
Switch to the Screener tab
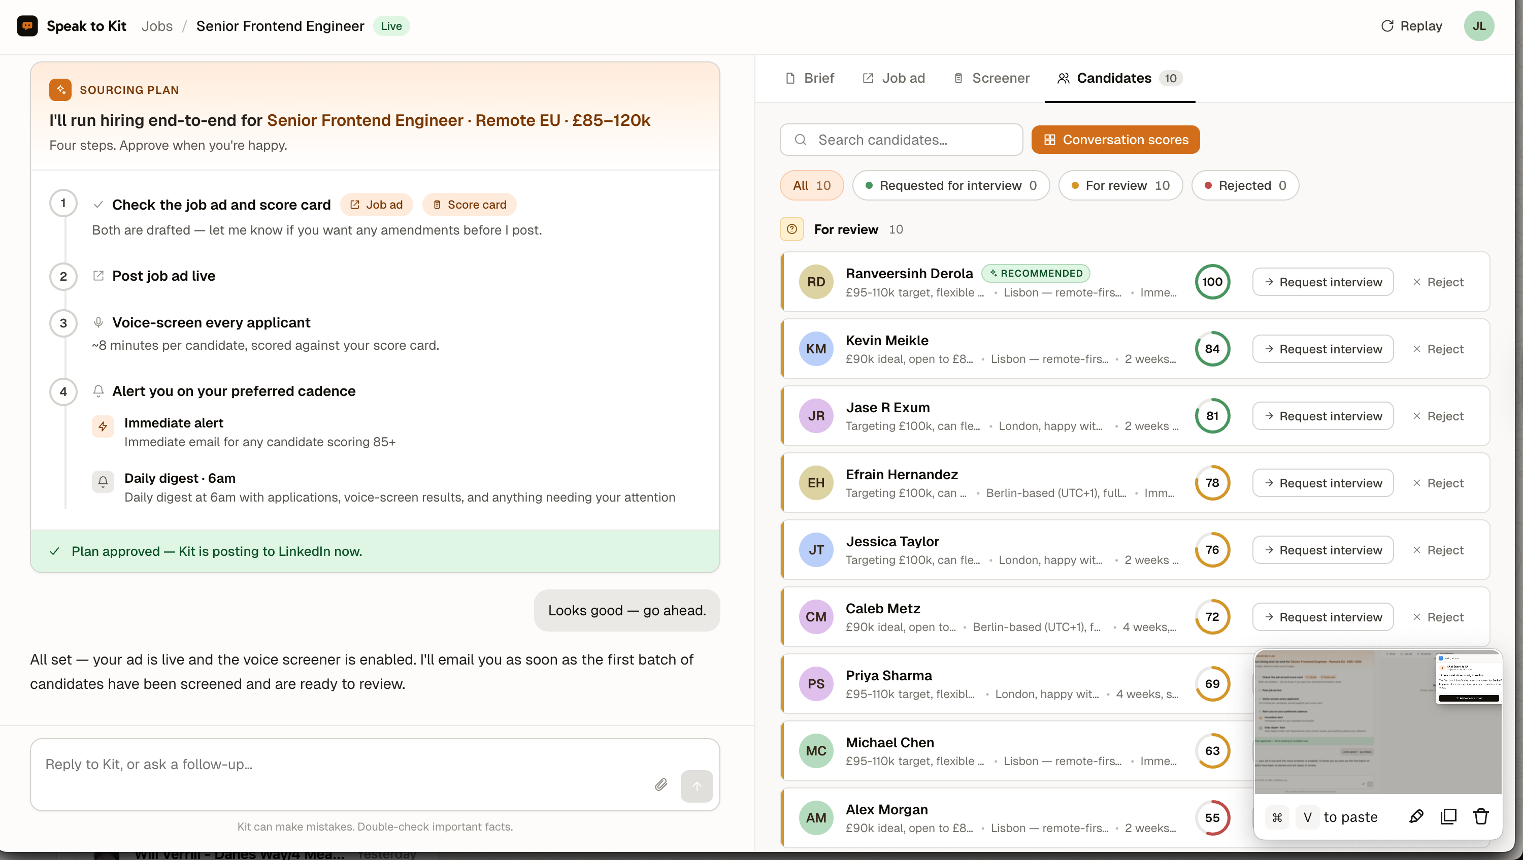pyautogui.click(x=991, y=78)
